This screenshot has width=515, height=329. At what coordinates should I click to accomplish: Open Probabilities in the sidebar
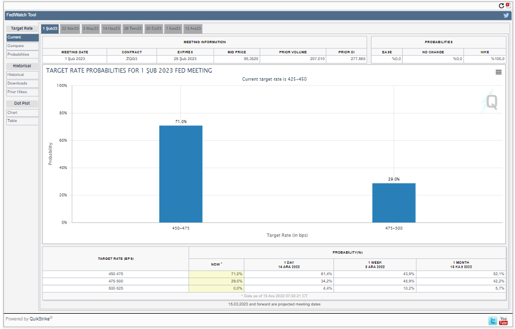(x=22, y=54)
